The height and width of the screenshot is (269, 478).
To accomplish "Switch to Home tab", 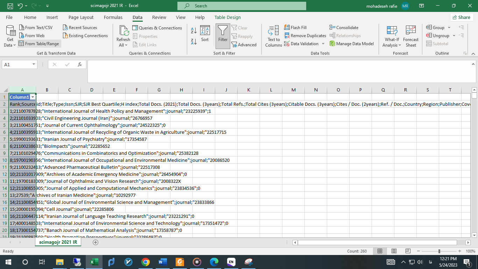I will (30, 18).
